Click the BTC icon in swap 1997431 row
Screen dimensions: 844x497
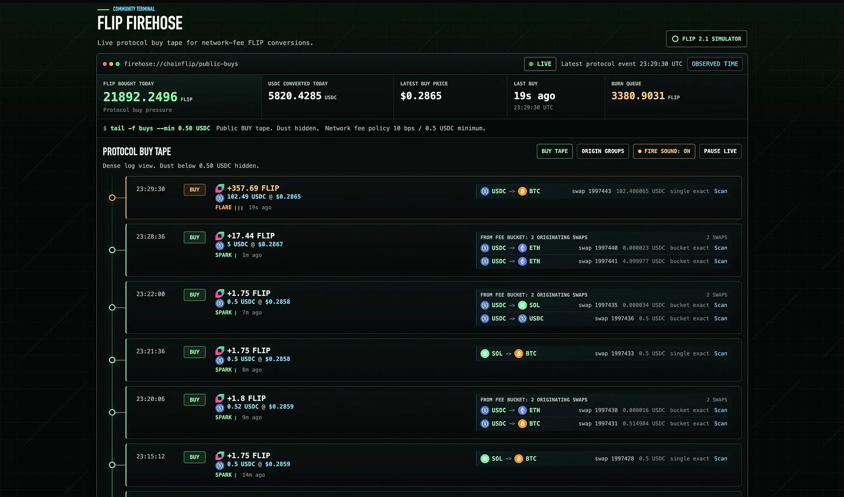(x=522, y=423)
